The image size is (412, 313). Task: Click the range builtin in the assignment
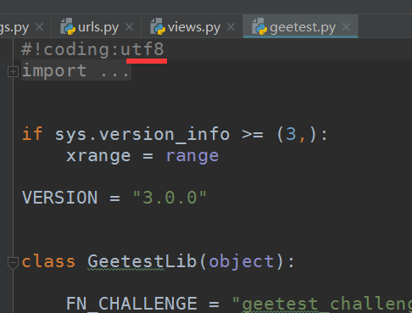pyautogui.click(x=192, y=156)
